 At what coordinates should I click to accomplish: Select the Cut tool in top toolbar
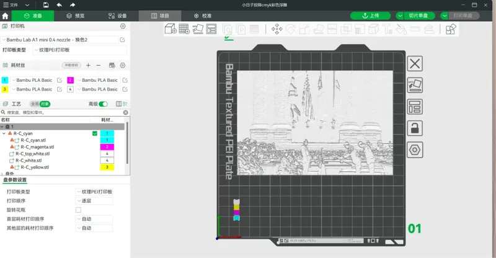(332, 29)
